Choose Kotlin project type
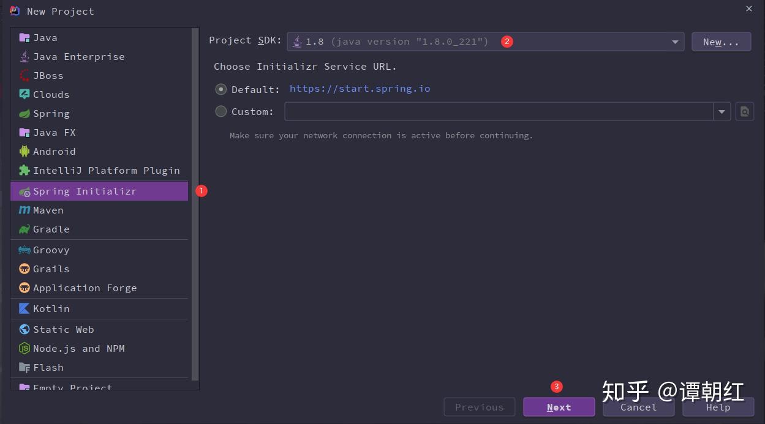Screen dimensions: 765x424 tap(99, 308)
